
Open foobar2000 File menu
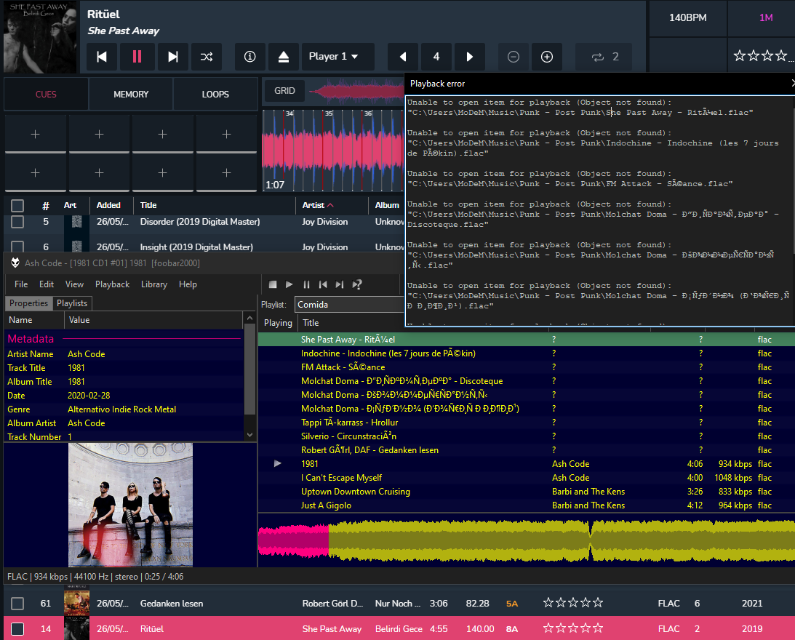pos(21,284)
